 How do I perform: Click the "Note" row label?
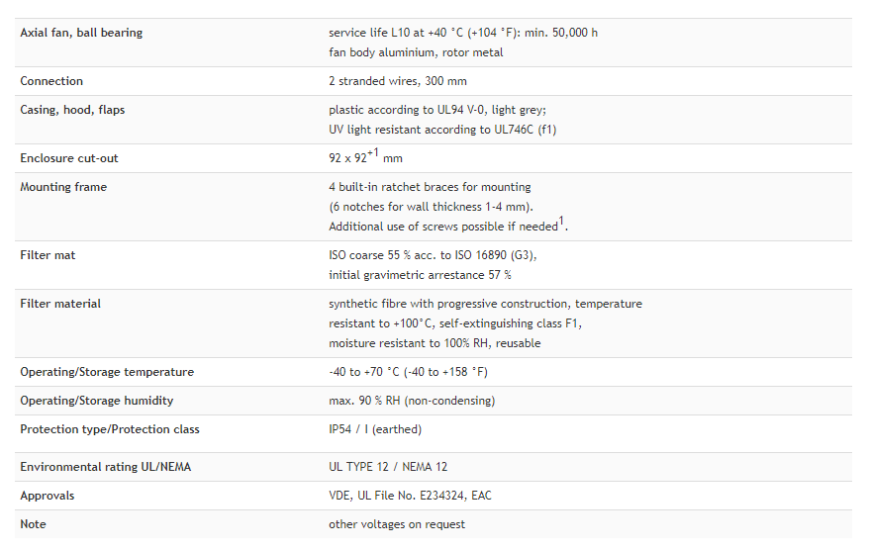[33, 524]
